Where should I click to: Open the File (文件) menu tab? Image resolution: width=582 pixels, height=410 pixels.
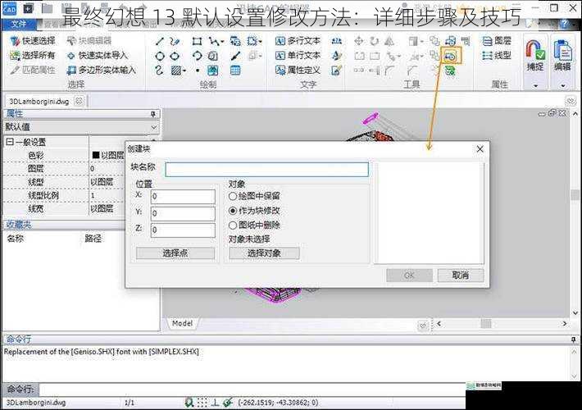click(x=19, y=24)
